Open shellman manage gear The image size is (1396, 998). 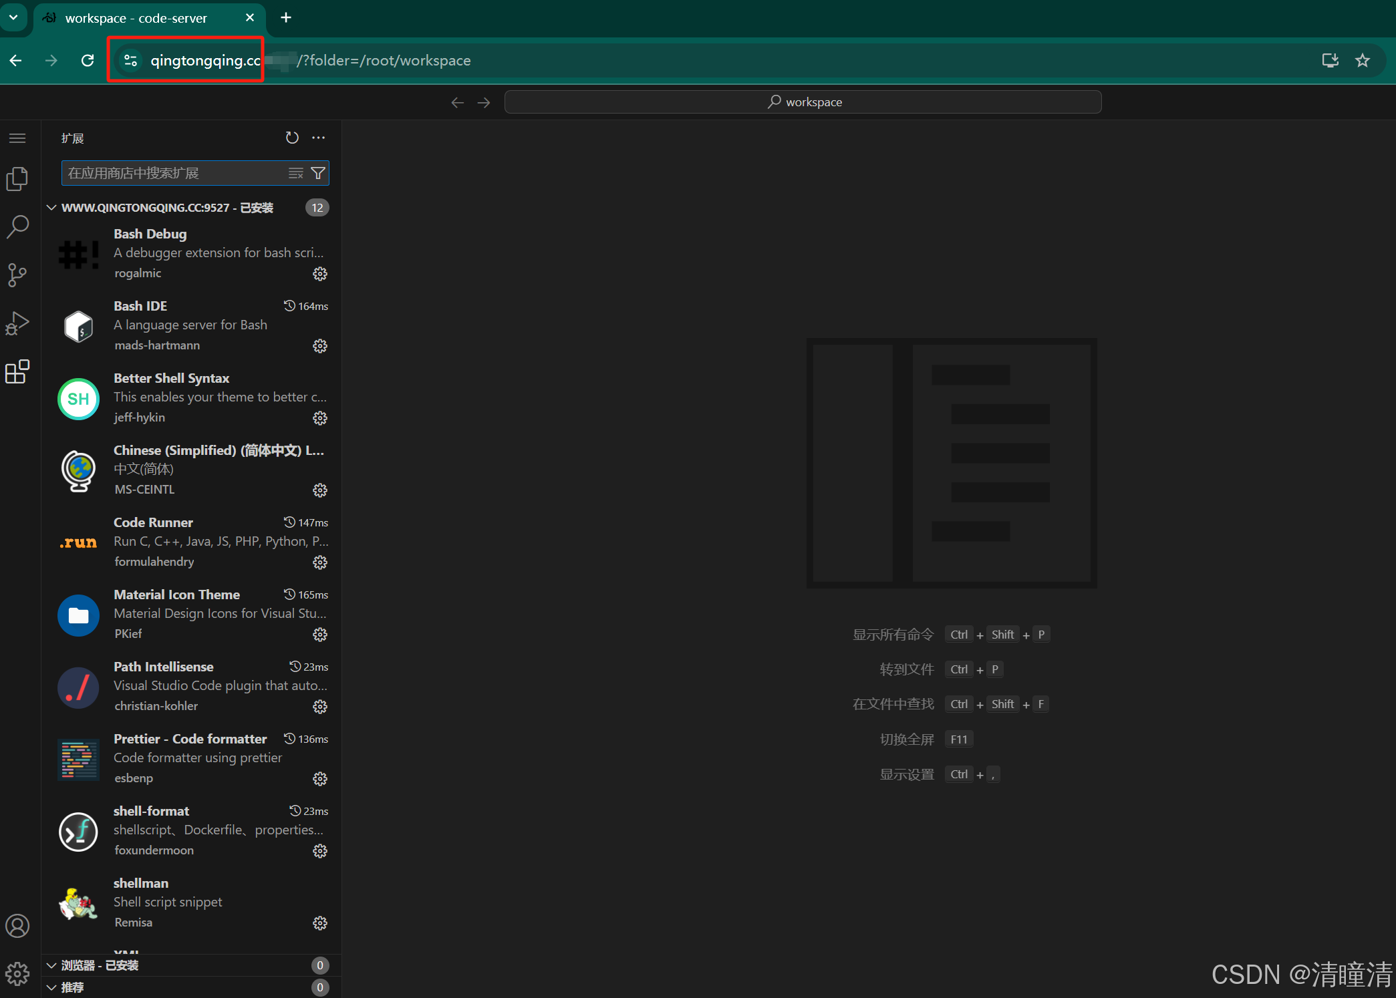tap(320, 923)
